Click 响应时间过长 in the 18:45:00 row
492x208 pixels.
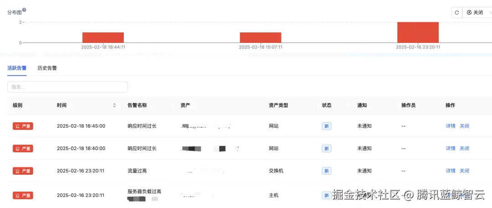[142, 126]
